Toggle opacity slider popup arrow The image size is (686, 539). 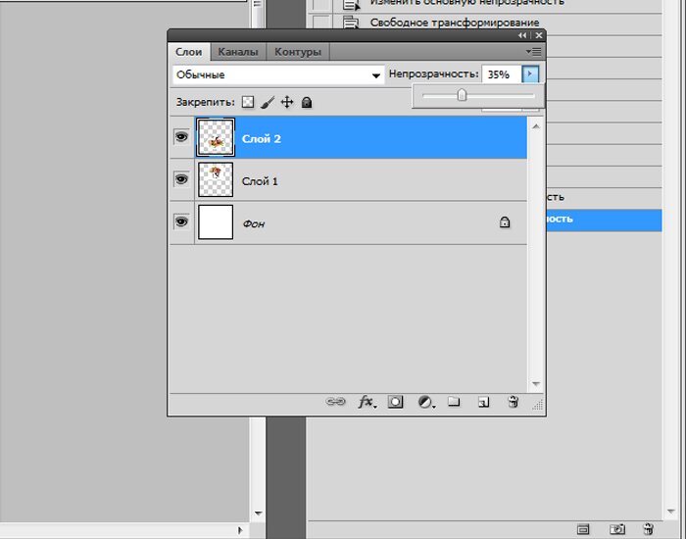point(530,73)
